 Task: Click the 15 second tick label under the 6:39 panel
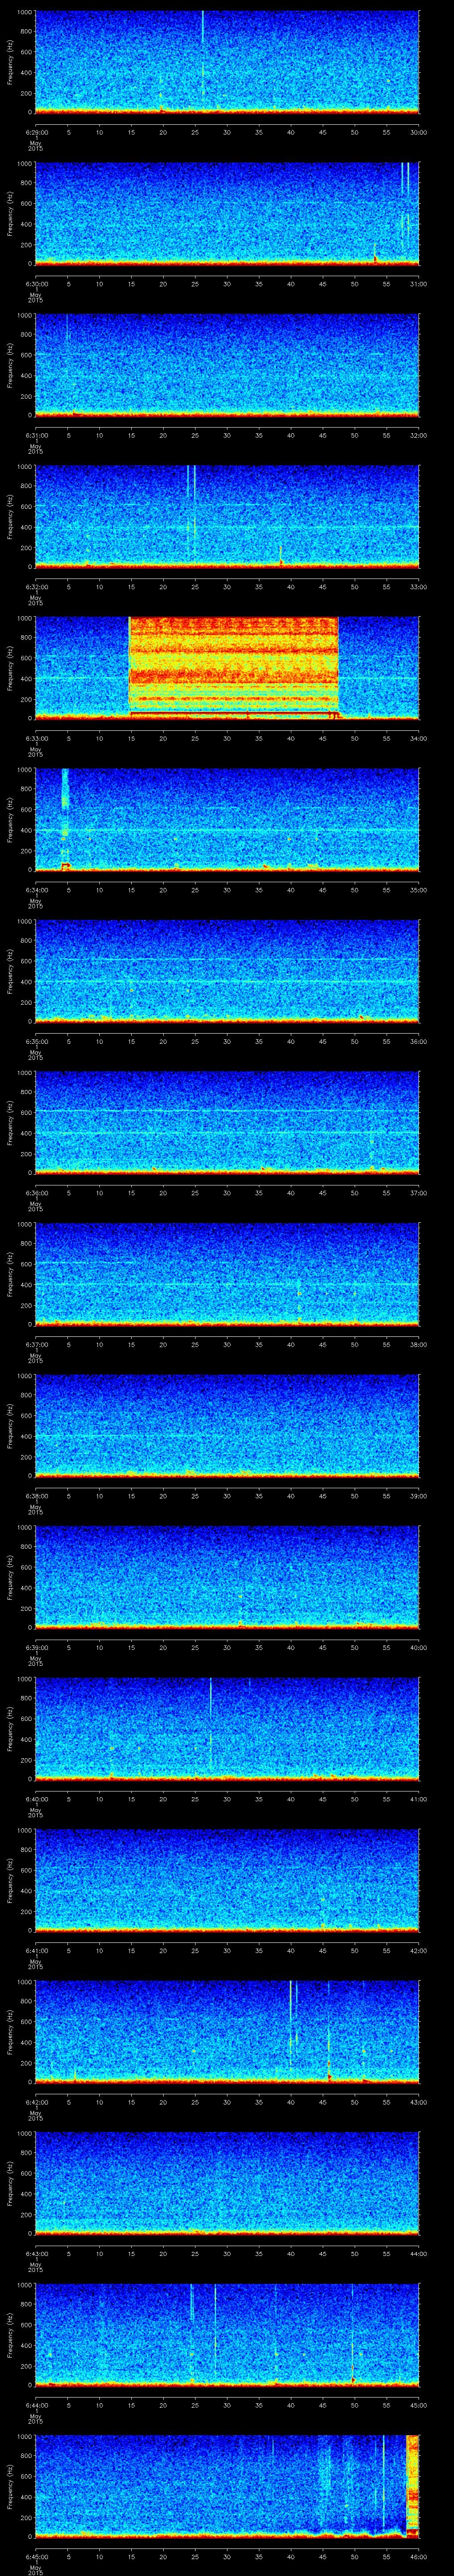click(132, 1647)
